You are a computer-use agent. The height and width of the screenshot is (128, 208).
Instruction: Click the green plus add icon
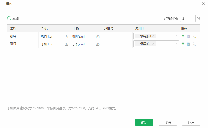[9, 18]
